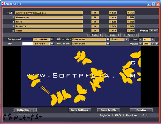Increase Loop value arrow
This screenshot has height=124, width=161.
(x=153, y=39)
